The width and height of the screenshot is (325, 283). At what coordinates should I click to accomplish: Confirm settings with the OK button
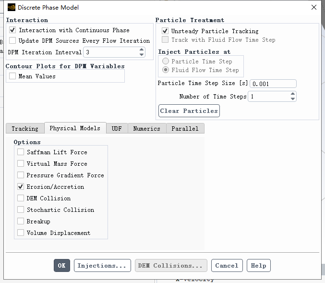point(62,265)
